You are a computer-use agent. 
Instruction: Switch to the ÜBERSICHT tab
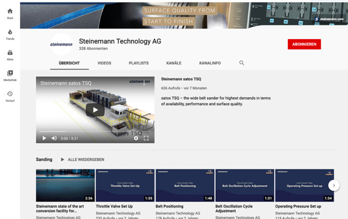point(69,63)
